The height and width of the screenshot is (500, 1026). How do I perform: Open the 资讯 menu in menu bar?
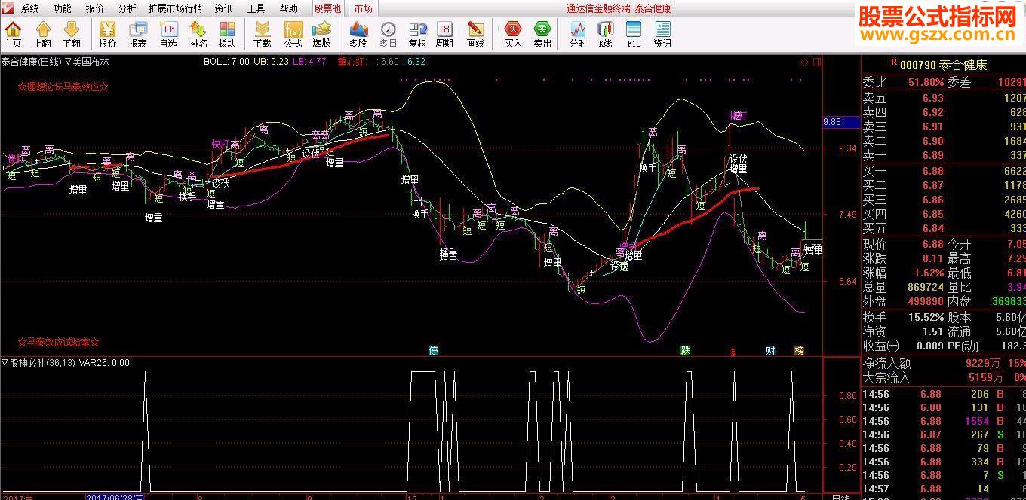coord(223,9)
